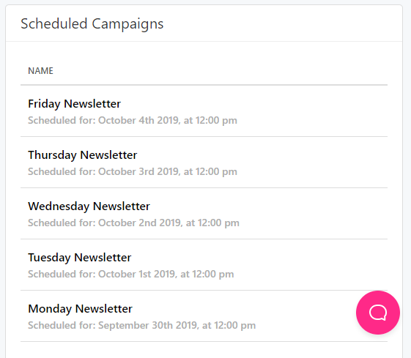411x358 pixels.
Task: Select the October 4th 2019 schedule text
Action: point(133,121)
